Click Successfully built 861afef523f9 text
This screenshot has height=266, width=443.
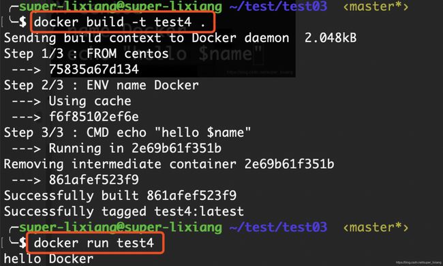pyautogui.click(x=120, y=195)
